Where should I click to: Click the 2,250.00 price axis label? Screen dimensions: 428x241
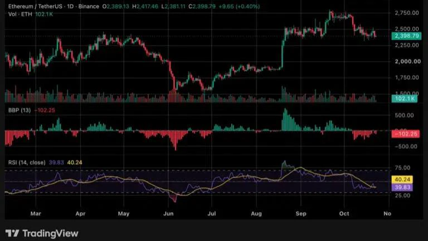click(407, 45)
